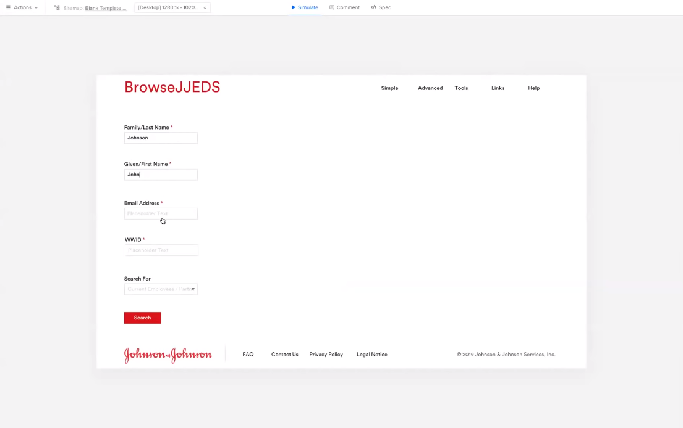Screen dimensions: 683x428
Task: Click the Search For label text
Action: tap(137, 279)
